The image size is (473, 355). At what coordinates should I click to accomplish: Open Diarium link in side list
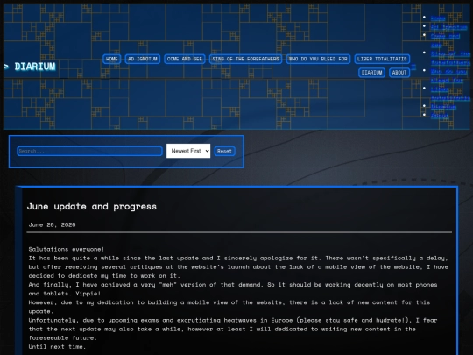[x=443, y=107]
